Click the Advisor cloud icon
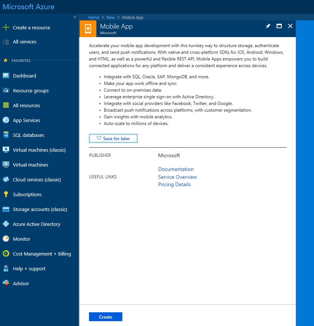This screenshot has height=326, width=314. 6,283
